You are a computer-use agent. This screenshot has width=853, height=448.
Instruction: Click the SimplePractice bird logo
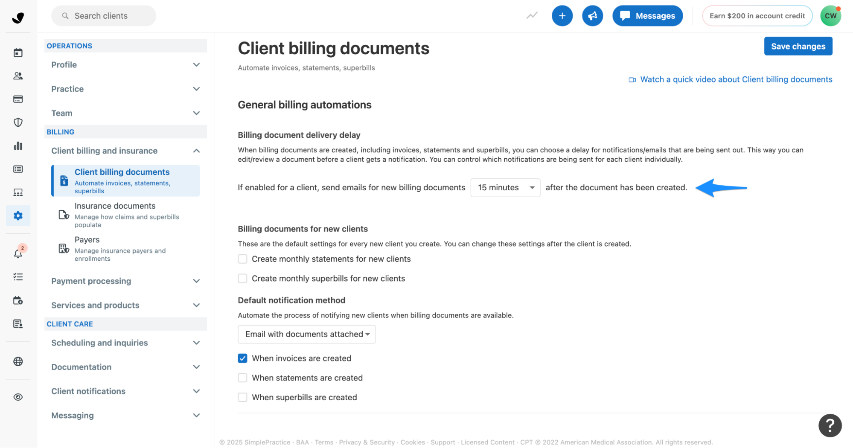point(18,17)
